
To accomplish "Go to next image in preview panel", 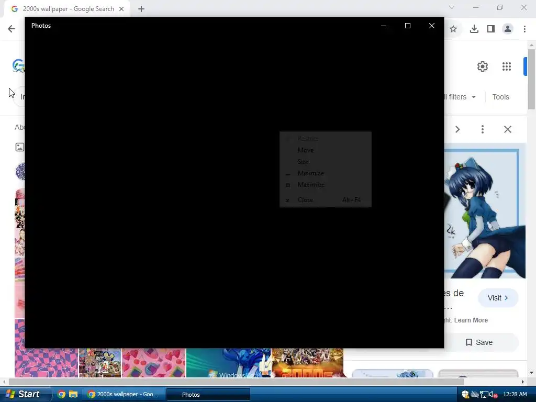I will pyautogui.click(x=457, y=129).
